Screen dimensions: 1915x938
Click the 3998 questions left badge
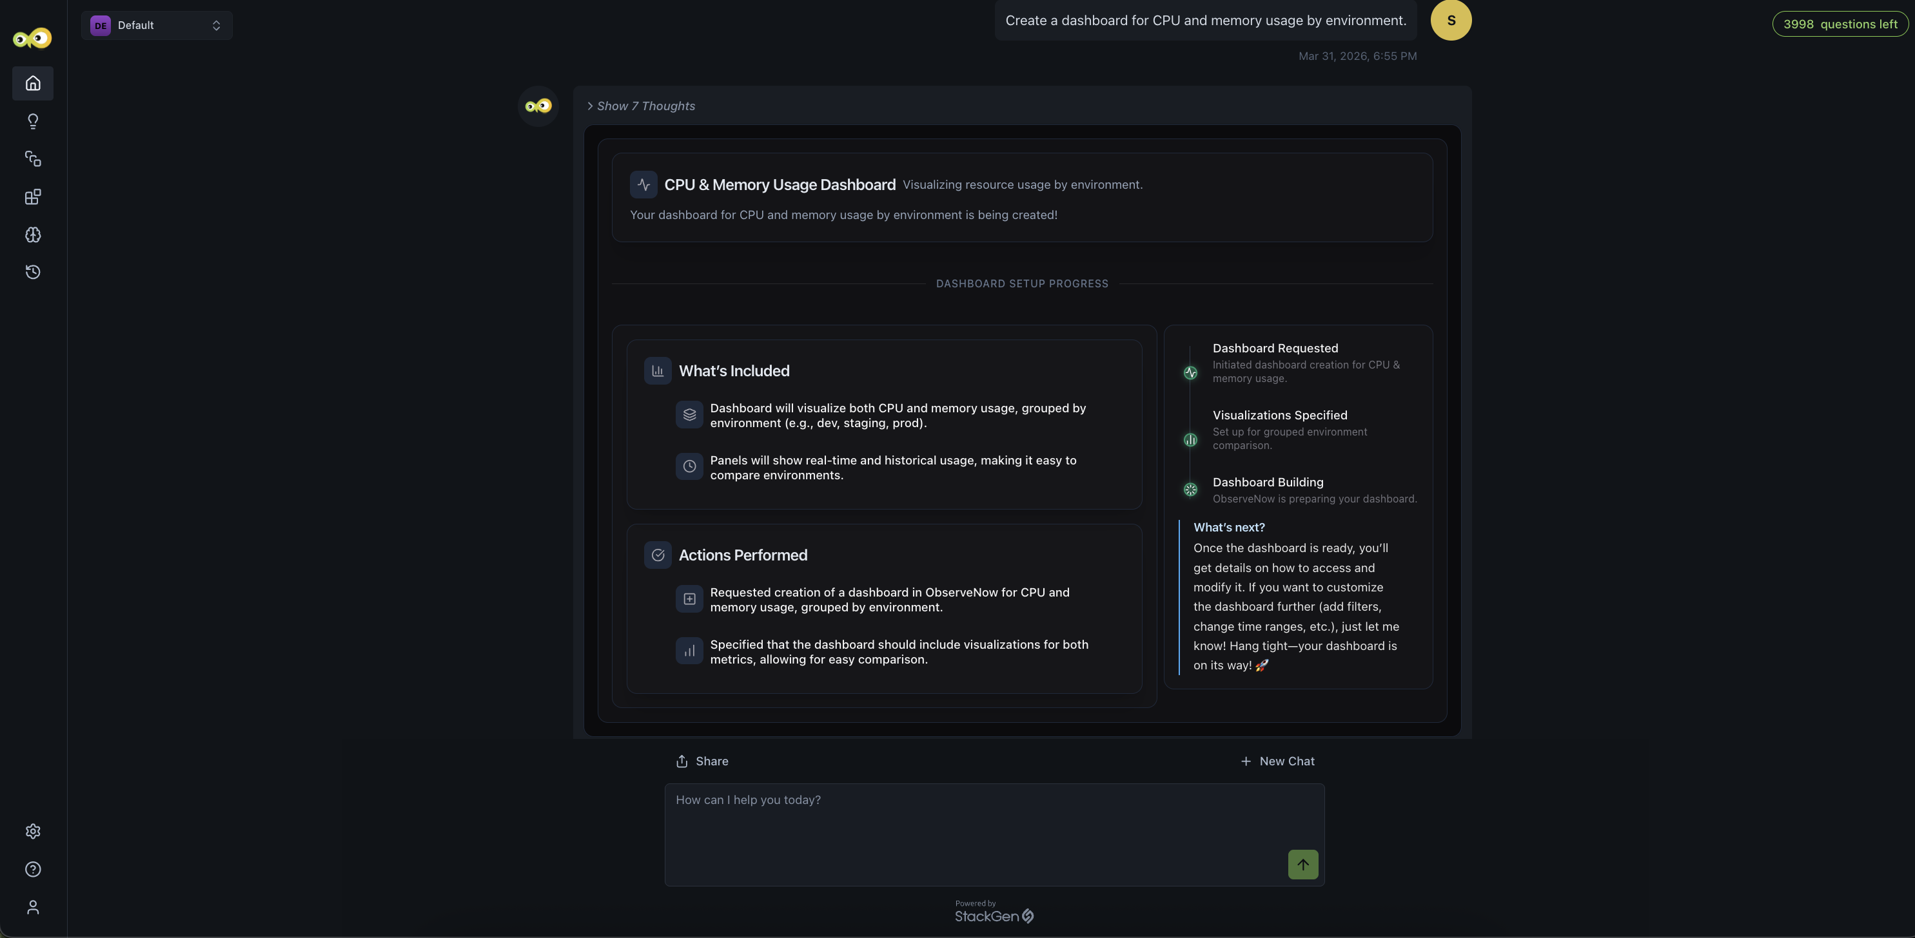click(x=1839, y=24)
